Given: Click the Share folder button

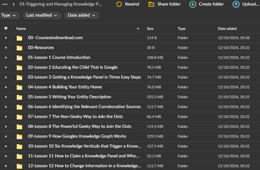Looking at the screenshot, I should (164, 4).
